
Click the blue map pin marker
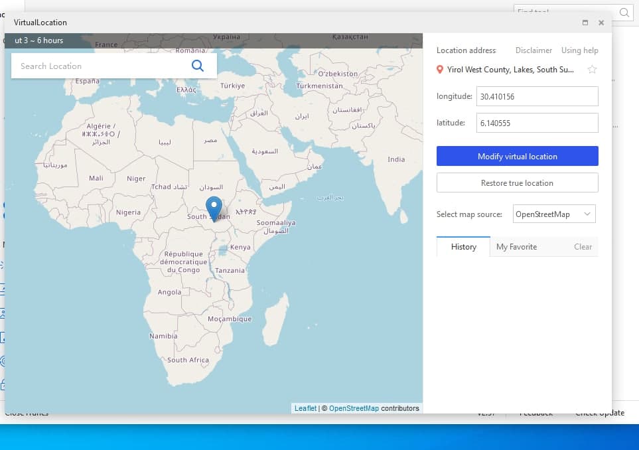(x=214, y=207)
